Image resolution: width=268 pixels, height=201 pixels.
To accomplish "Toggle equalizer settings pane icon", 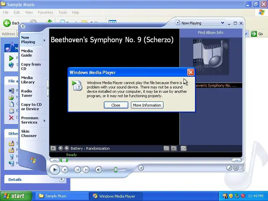I will (x=166, y=148).
